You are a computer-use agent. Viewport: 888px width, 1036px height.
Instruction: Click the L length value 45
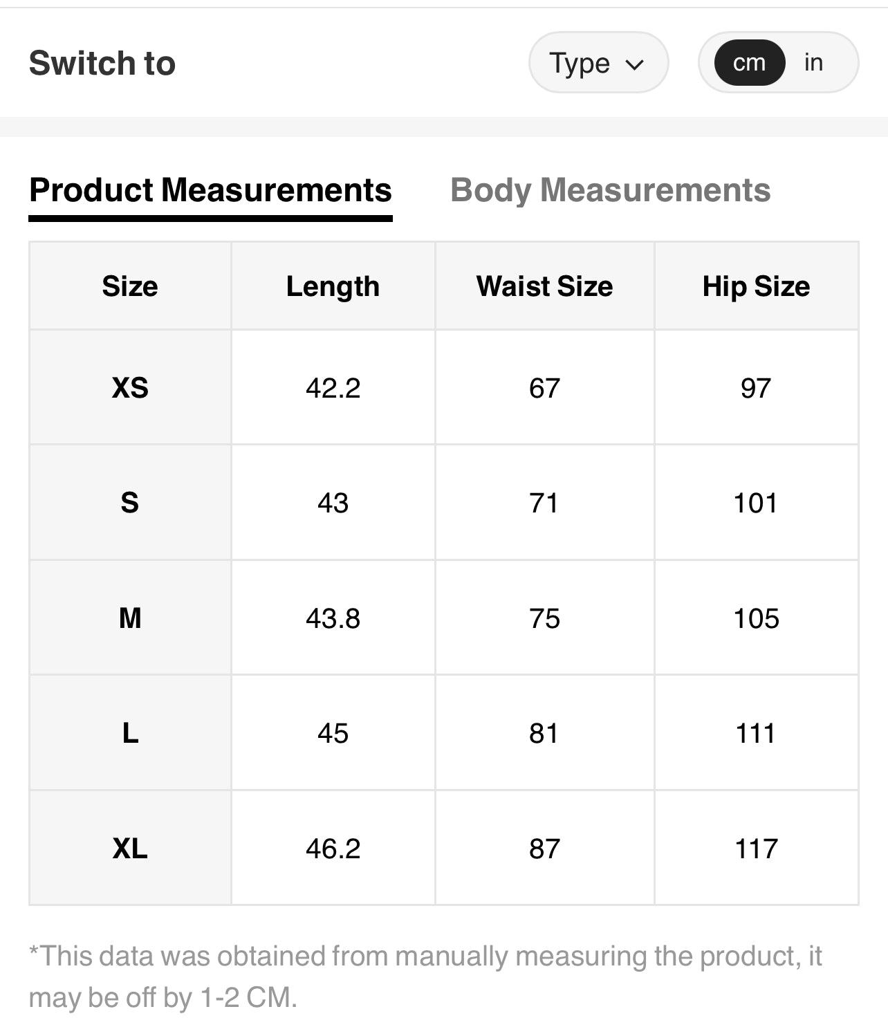333,733
